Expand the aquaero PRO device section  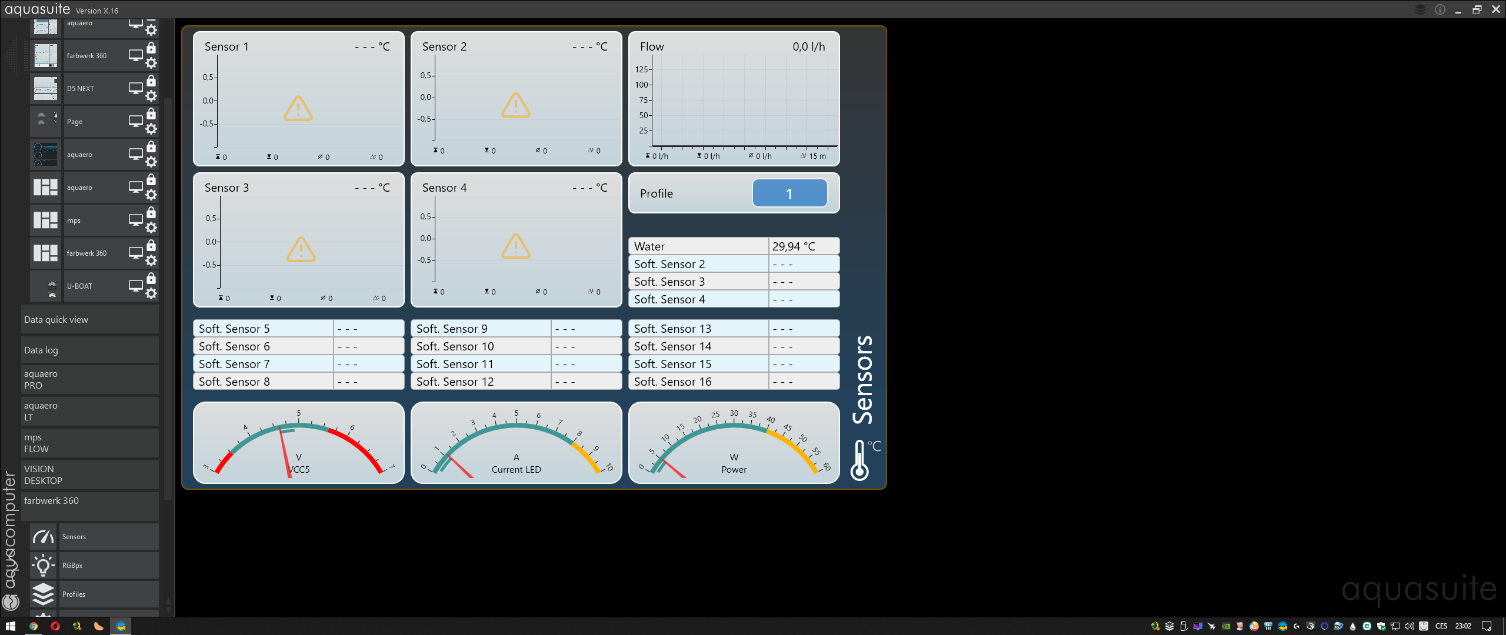point(89,380)
